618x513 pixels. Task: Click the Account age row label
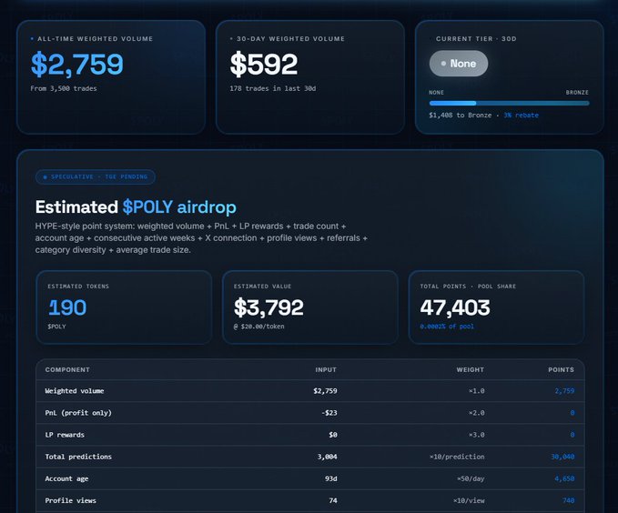[x=66, y=478]
